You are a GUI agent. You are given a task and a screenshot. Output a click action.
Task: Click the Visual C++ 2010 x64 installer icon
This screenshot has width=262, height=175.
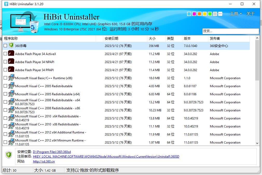coord(11,118)
